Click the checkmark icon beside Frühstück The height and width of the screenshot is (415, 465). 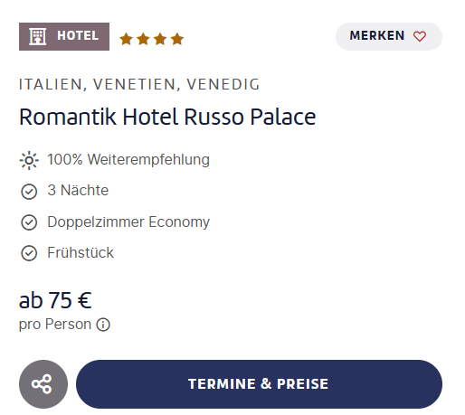(29, 253)
